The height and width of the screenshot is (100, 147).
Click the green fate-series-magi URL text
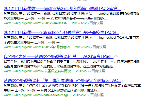click(36, 95)
